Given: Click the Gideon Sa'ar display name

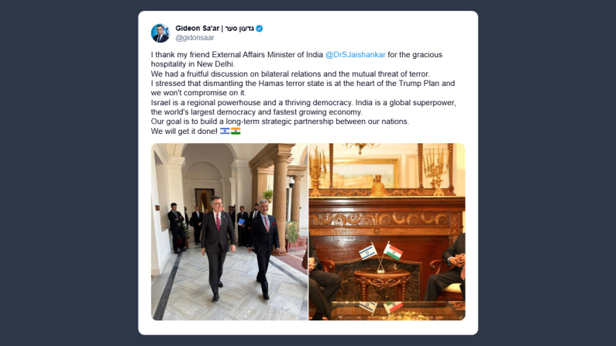Looking at the screenshot, I should coord(198,28).
